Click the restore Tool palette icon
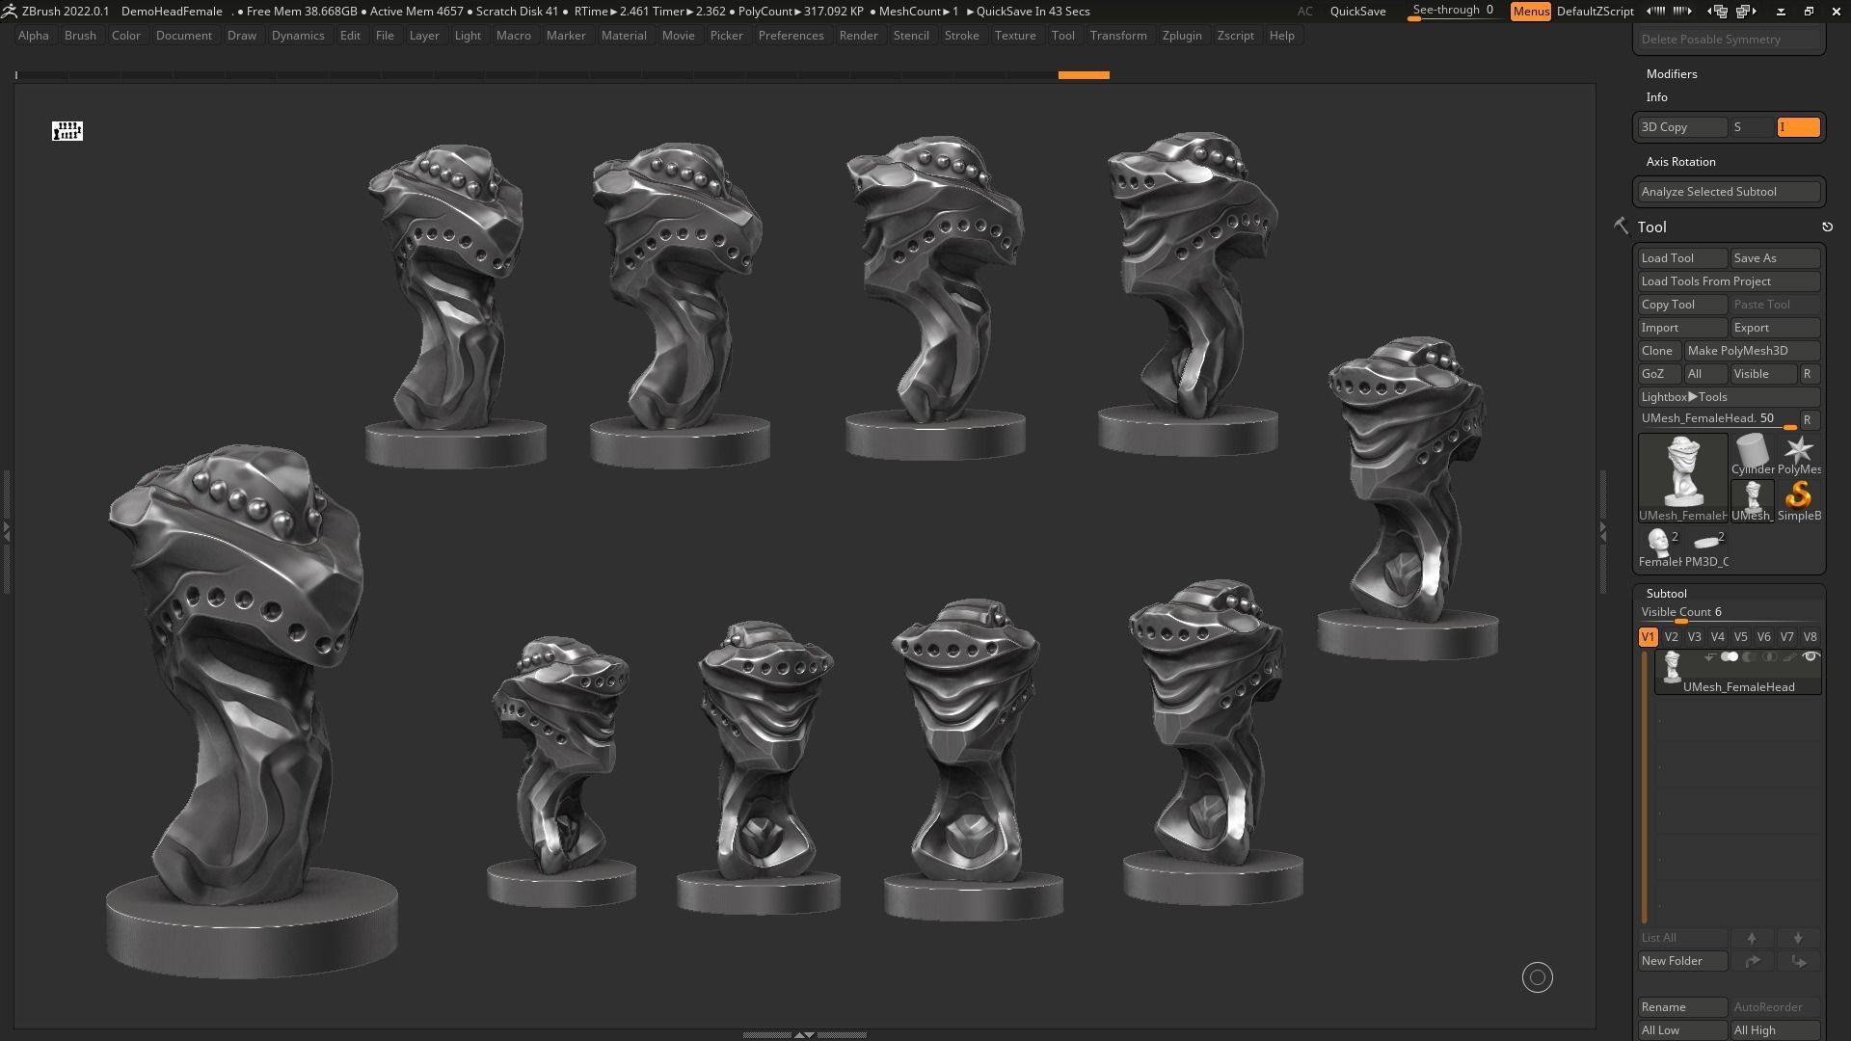Screen dimensions: 1851x1041 (x=1827, y=227)
